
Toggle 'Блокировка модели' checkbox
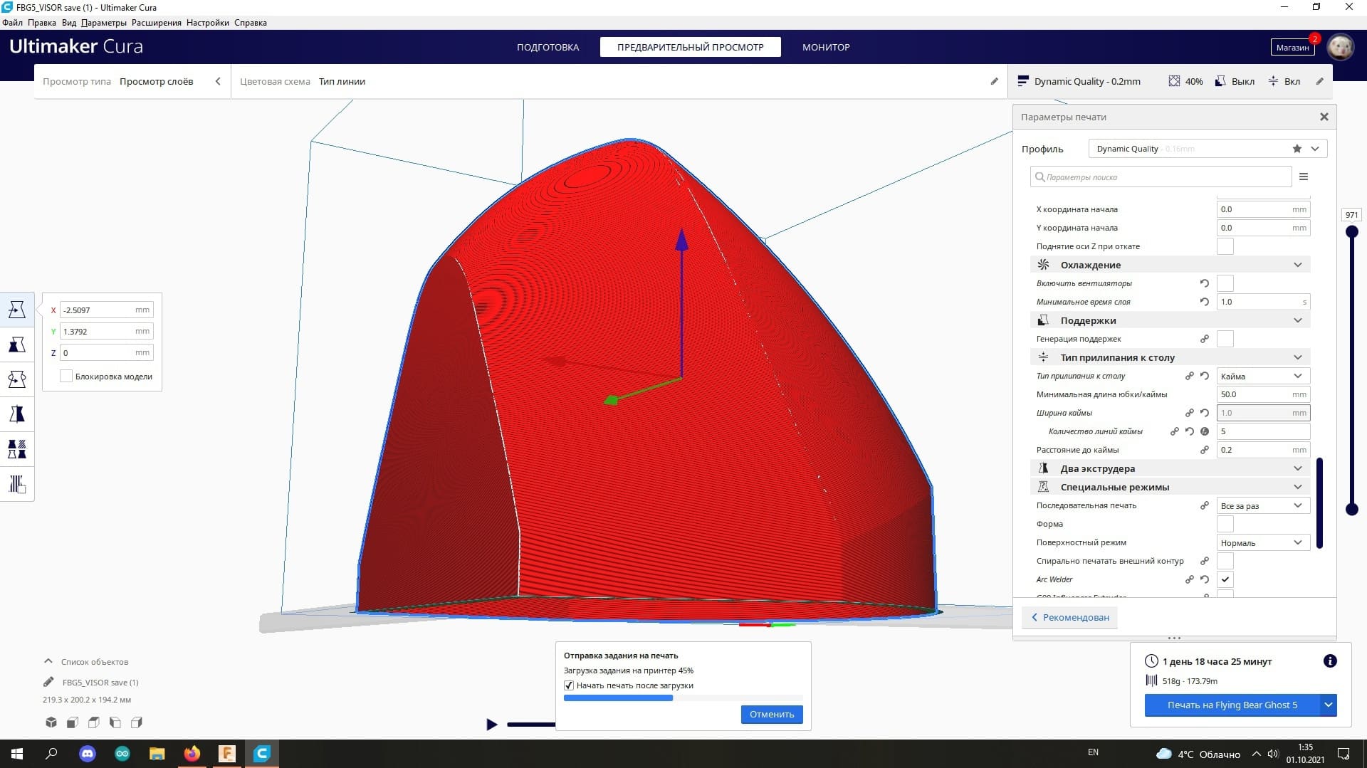click(66, 377)
